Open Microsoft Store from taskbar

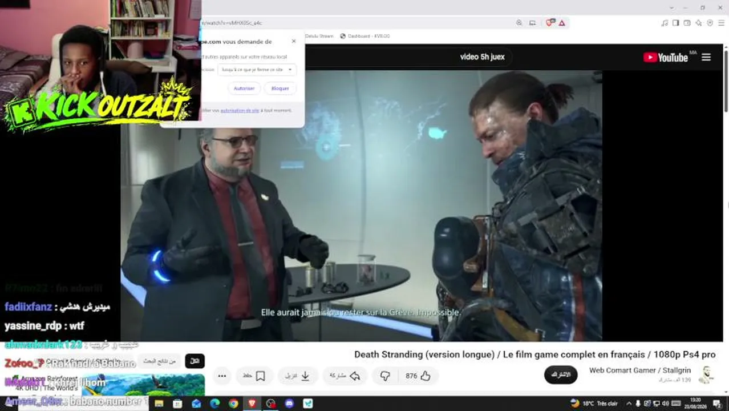pos(177,404)
